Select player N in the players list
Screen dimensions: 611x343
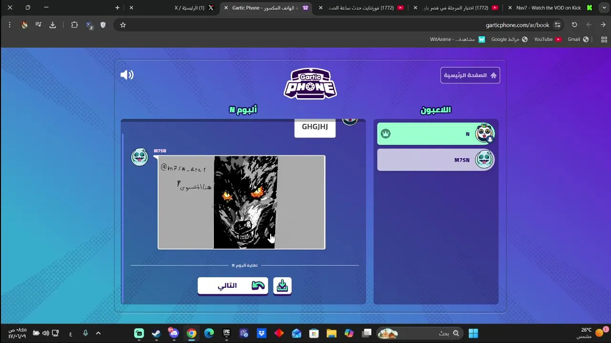[x=436, y=134]
